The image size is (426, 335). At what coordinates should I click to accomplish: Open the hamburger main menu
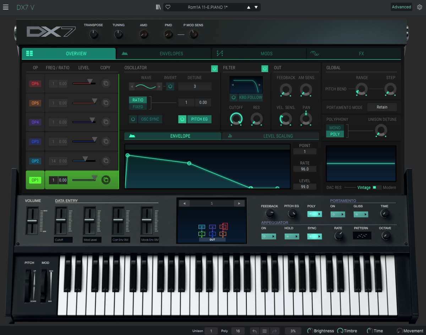point(6,7)
